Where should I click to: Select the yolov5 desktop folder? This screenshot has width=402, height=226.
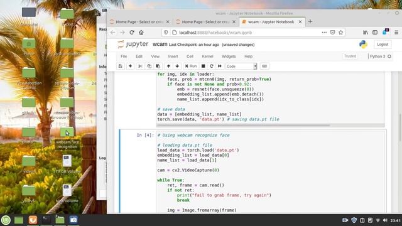point(29,194)
